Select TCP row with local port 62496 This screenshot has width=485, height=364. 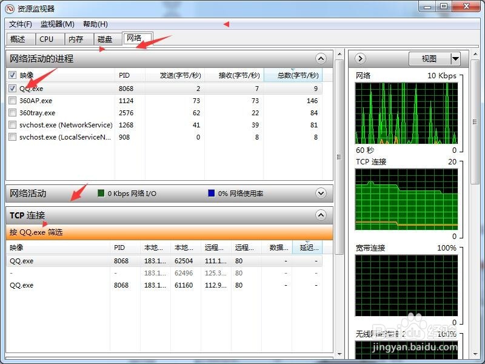pyautogui.click(x=164, y=273)
